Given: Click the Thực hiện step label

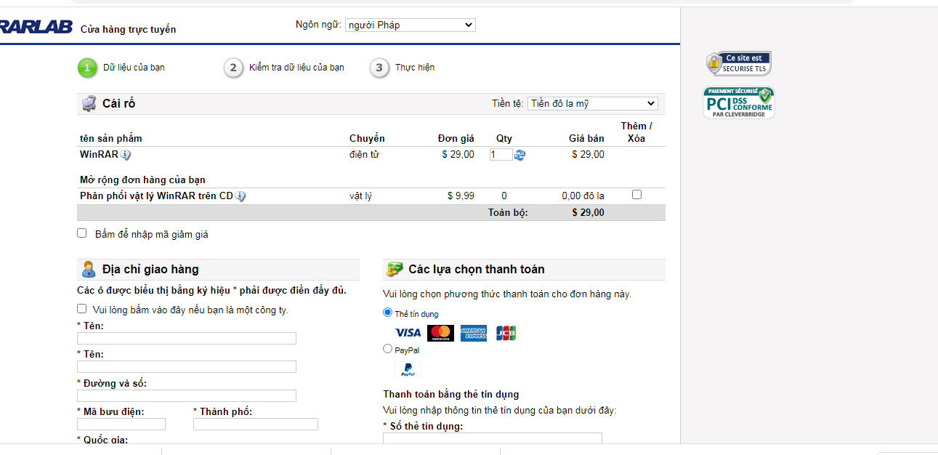Looking at the screenshot, I should click(415, 68).
